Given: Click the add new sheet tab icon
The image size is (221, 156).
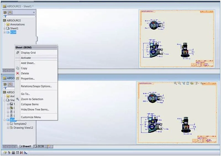Looking at the screenshot, I should click(50, 146).
